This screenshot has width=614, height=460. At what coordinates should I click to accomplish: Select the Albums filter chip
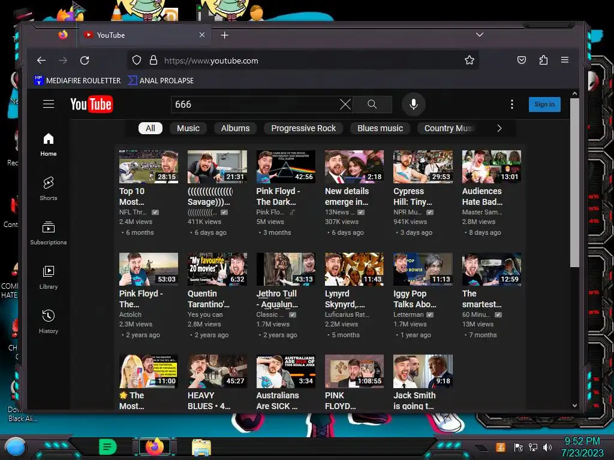tap(235, 128)
